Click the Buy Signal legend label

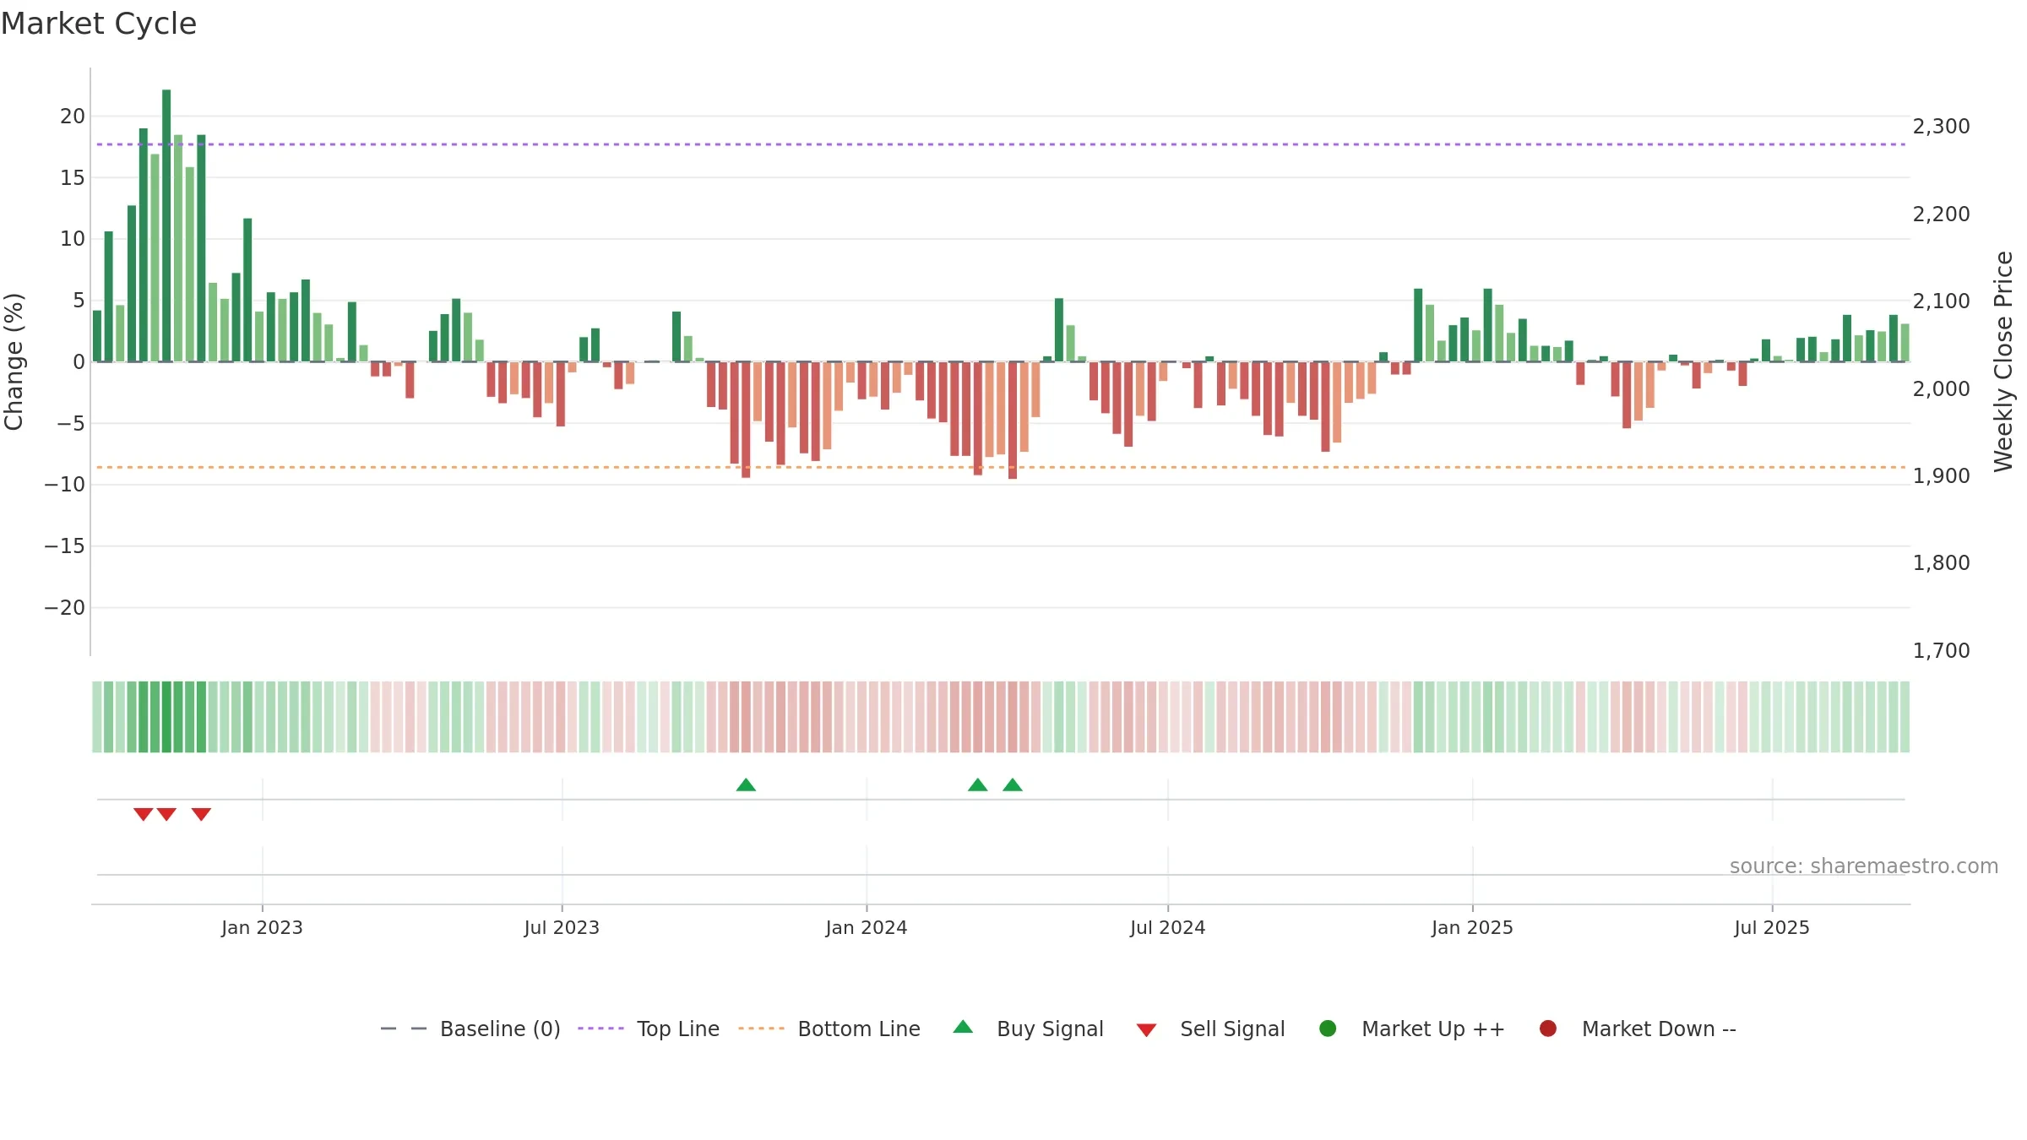pos(1050,1029)
